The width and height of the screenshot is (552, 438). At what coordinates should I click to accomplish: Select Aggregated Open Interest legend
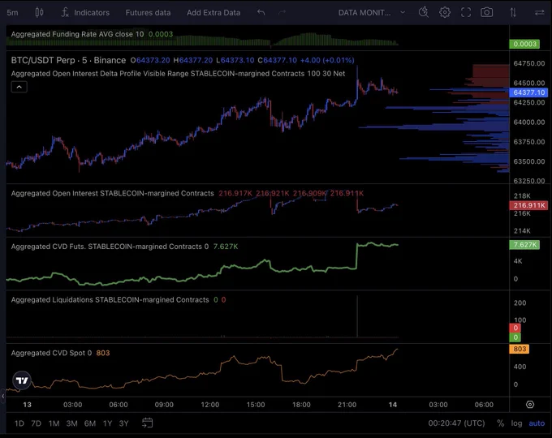(x=112, y=193)
